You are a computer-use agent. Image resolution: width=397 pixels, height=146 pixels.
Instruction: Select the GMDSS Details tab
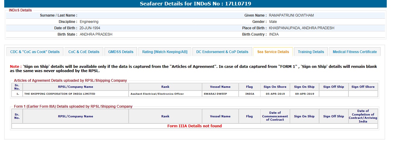121,52
